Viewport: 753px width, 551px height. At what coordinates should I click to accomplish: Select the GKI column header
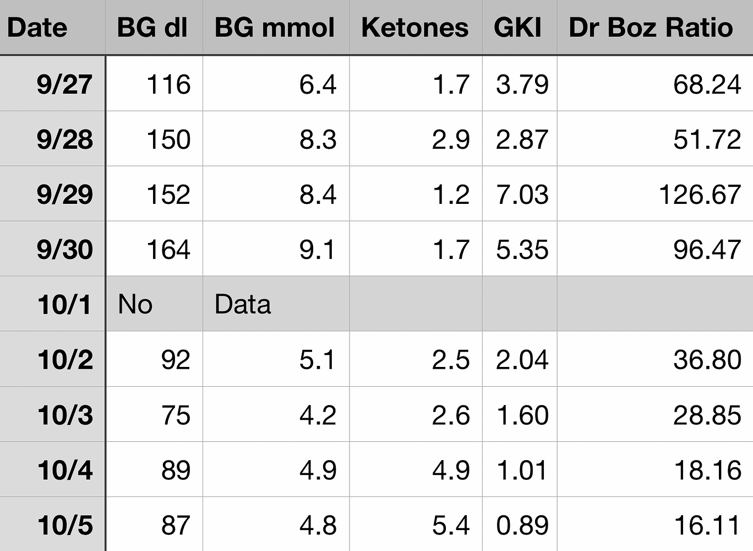point(519,28)
